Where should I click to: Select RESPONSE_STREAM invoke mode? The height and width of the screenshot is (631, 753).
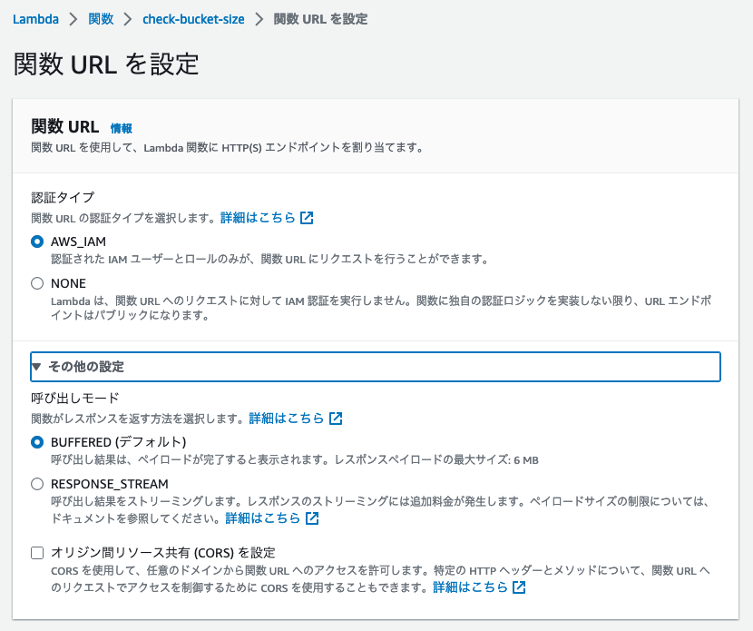pyautogui.click(x=37, y=483)
